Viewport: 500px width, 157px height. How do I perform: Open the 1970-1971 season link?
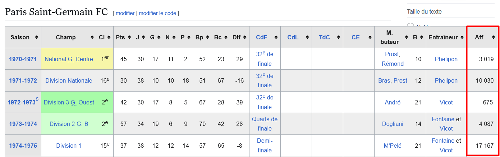[x=23, y=59]
